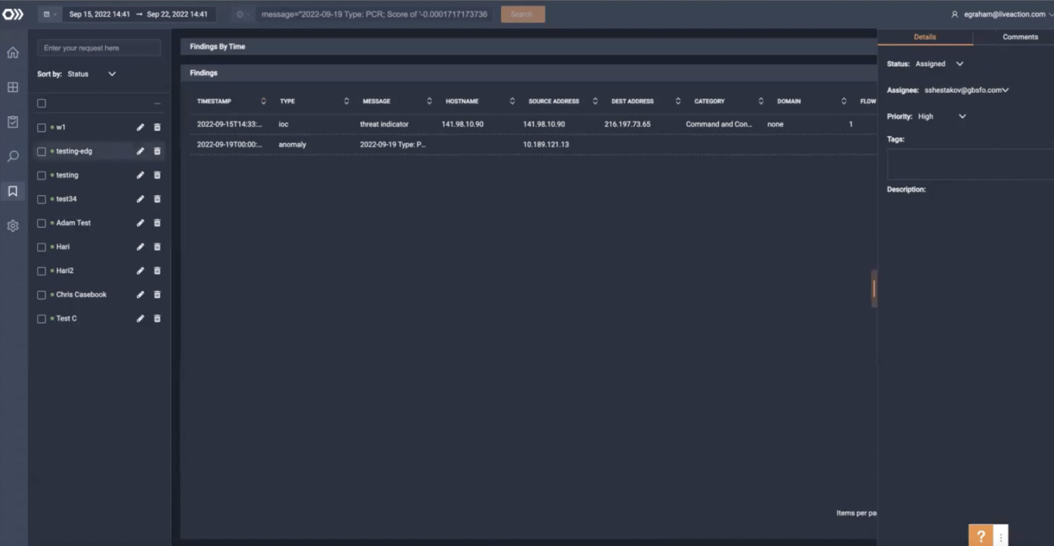Viewport: 1054px width, 546px height.
Task: Select the testing-edg case entry
Action: point(74,151)
